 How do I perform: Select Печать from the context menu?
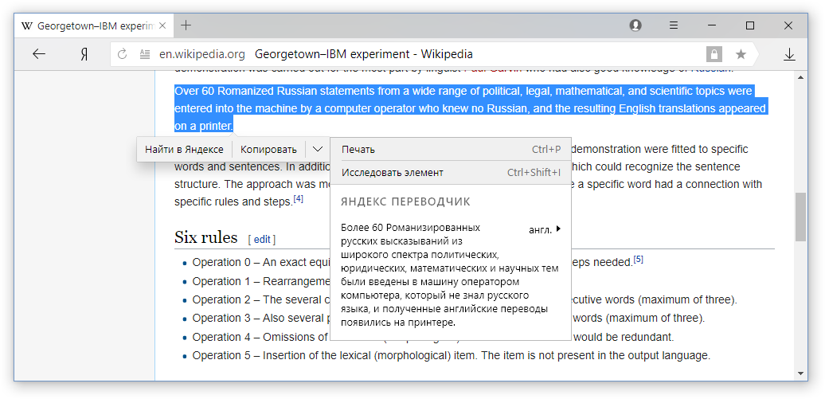click(x=358, y=149)
